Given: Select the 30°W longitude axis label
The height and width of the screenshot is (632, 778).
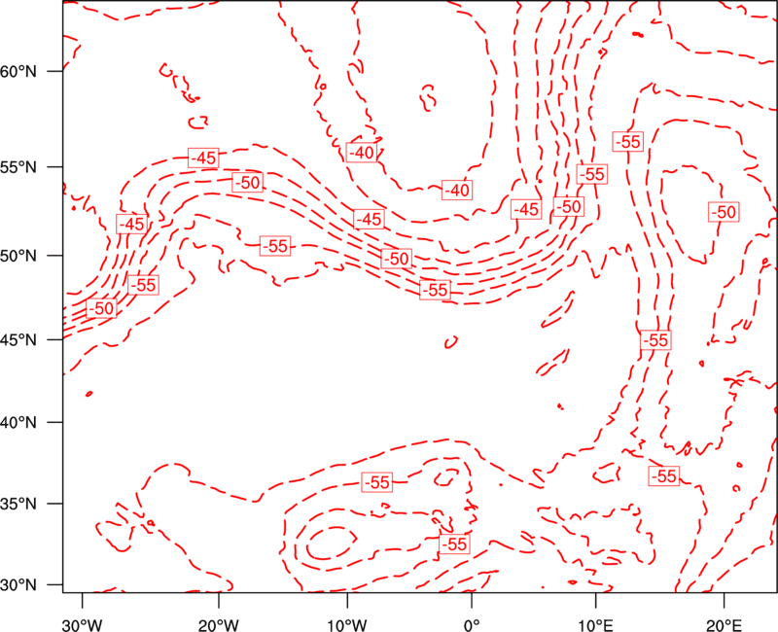Looking at the screenshot, I should pos(82,625).
